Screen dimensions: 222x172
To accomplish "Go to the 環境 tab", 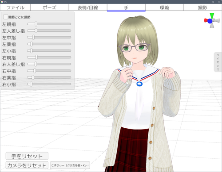I will pos(164,8).
